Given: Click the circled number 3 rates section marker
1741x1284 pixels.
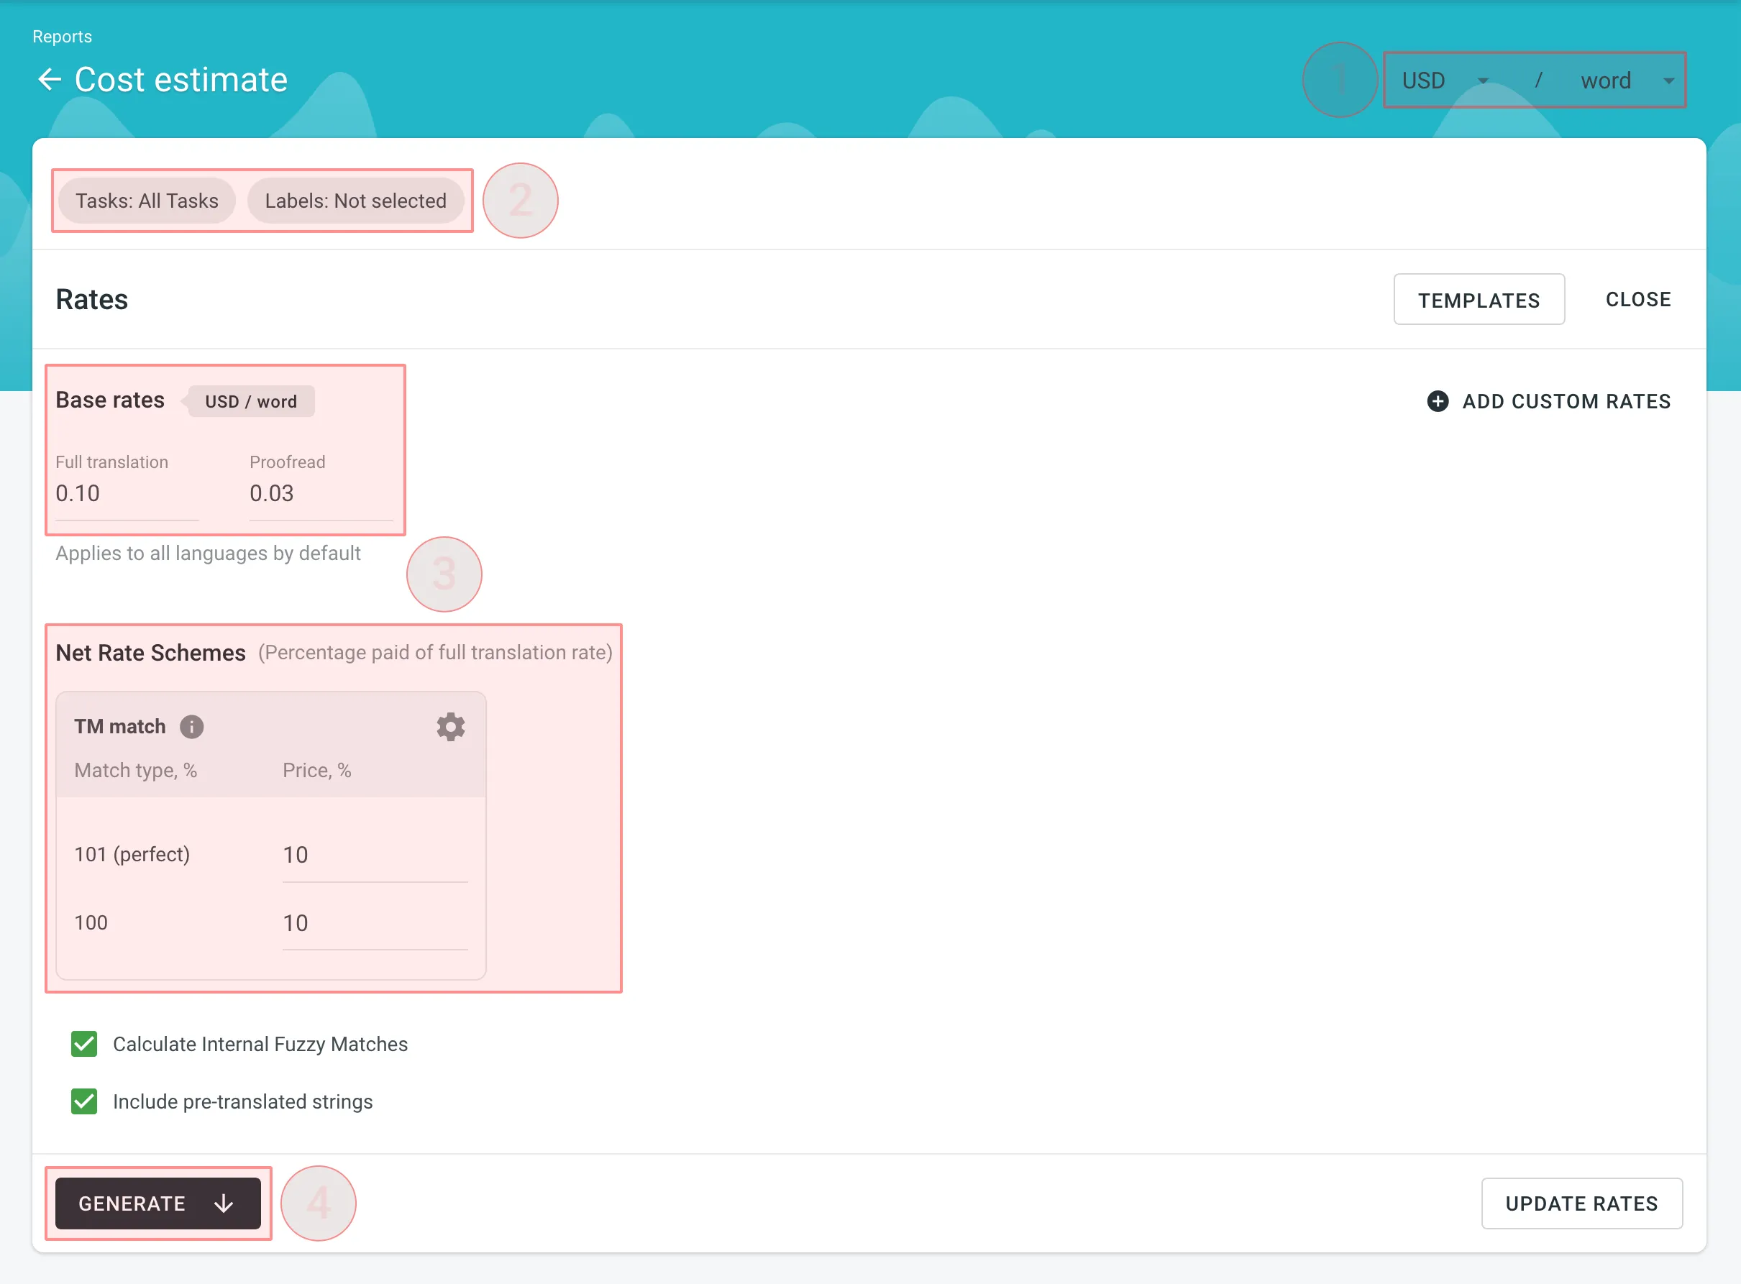Looking at the screenshot, I should click(444, 574).
